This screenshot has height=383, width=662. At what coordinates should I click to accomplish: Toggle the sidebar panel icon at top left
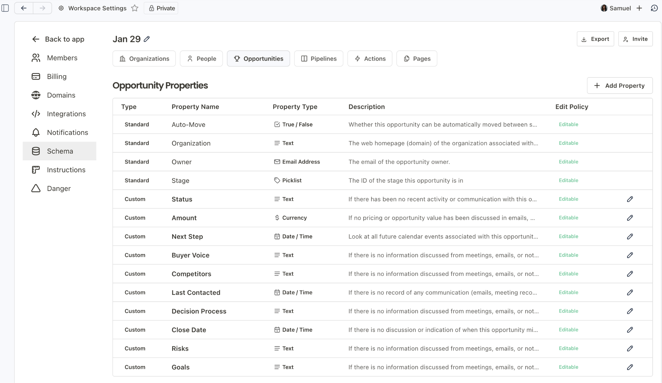pyautogui.click(x=5, y=8)
